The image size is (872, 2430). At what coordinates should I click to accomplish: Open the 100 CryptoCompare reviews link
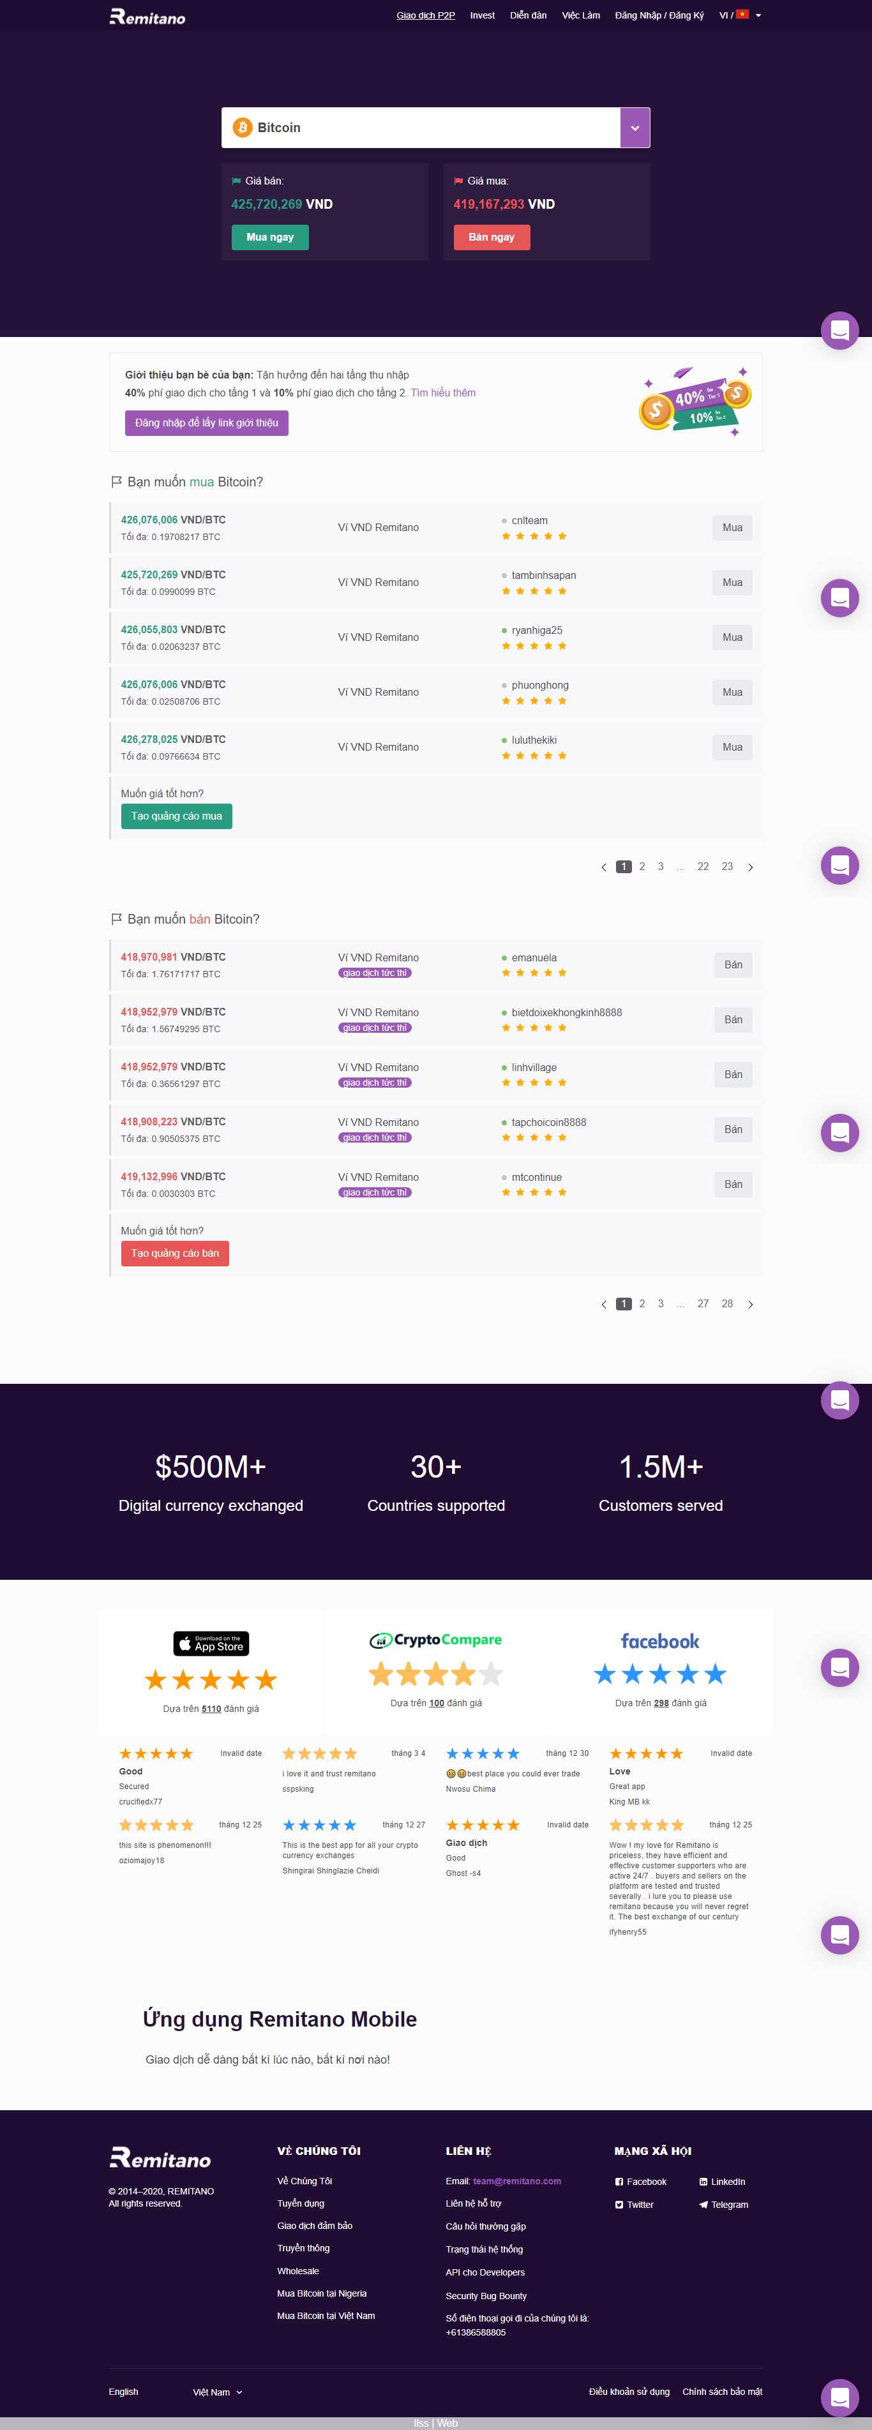coord(436,1703)
